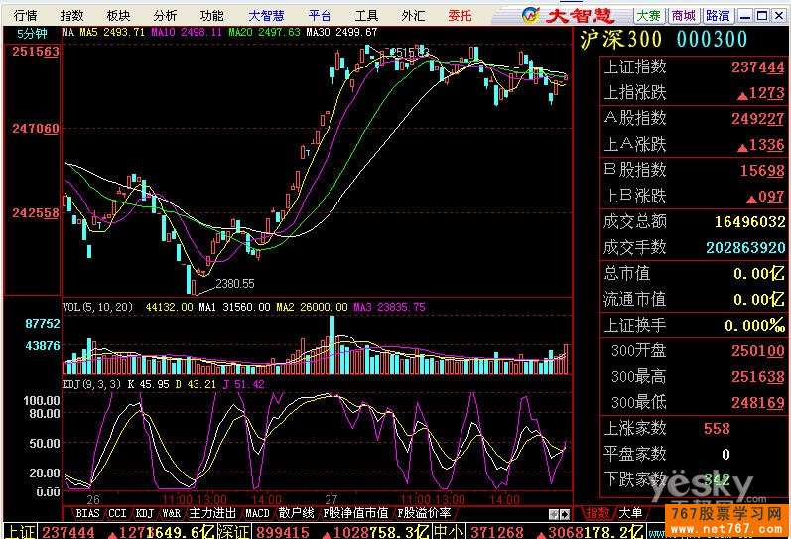This screenshot has height=539, width=791.
Task: Open the 行情 menu
Action: [x=25, y=16]
